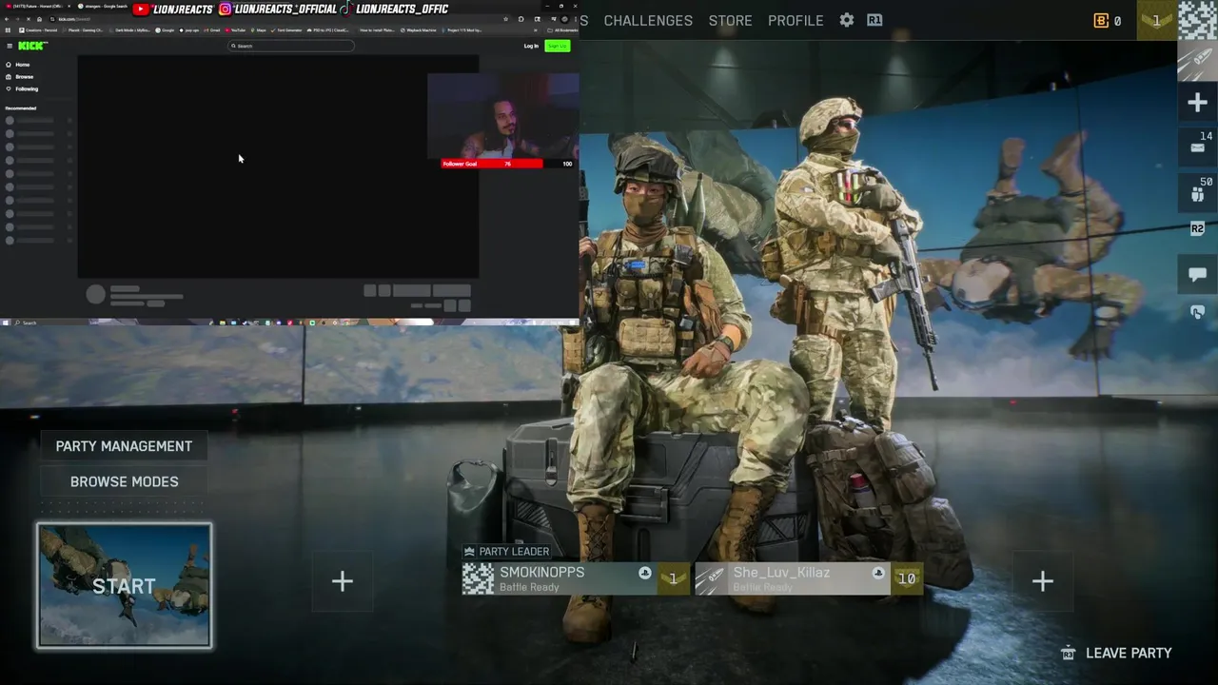Switch to the PROFILE tab
The height and width of the screenshot is (685, 1218).
pyautogui.click(x=796, y=20)
